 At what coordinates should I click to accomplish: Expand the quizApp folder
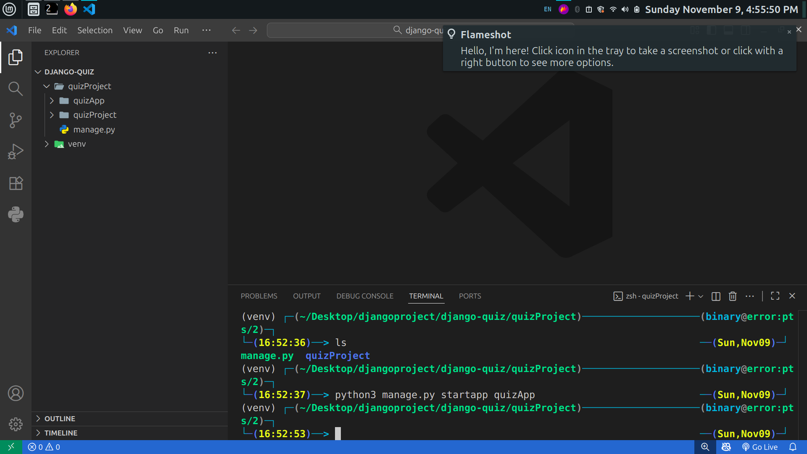click(x=88, y=100)
